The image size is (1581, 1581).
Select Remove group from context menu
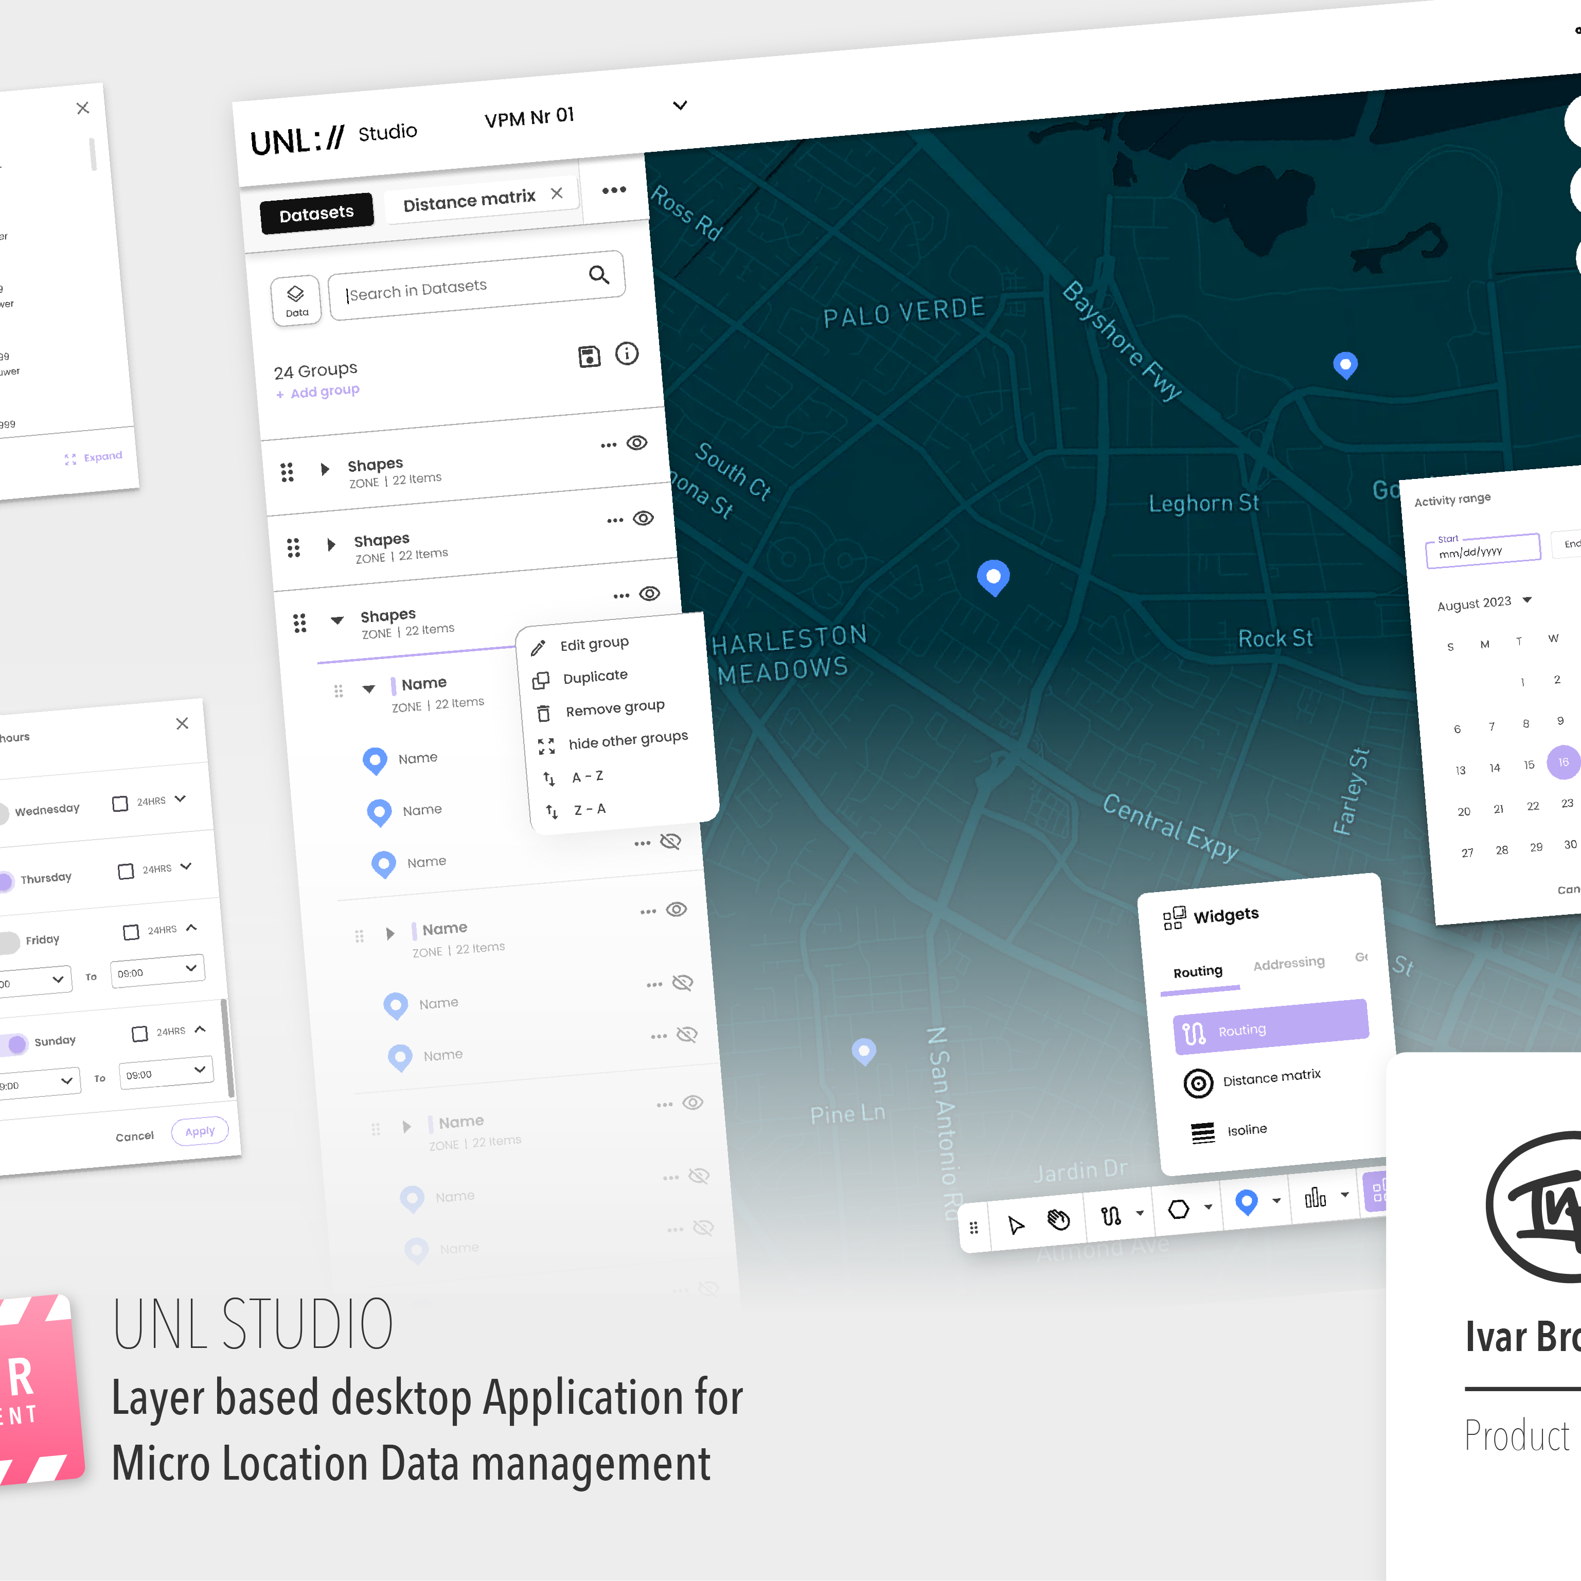tap(615, 708)
